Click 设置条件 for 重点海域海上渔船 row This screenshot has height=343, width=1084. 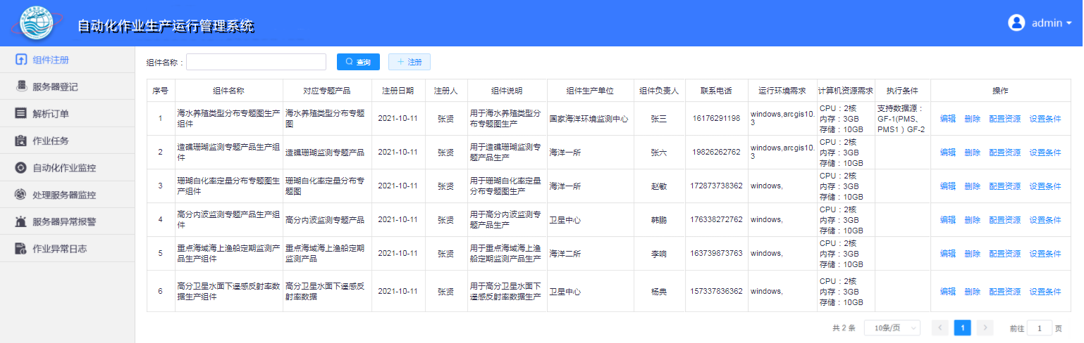(1045, 254)
